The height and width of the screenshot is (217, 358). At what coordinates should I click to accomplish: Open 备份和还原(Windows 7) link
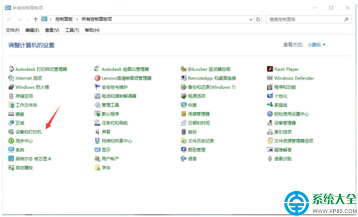point(211,87)
